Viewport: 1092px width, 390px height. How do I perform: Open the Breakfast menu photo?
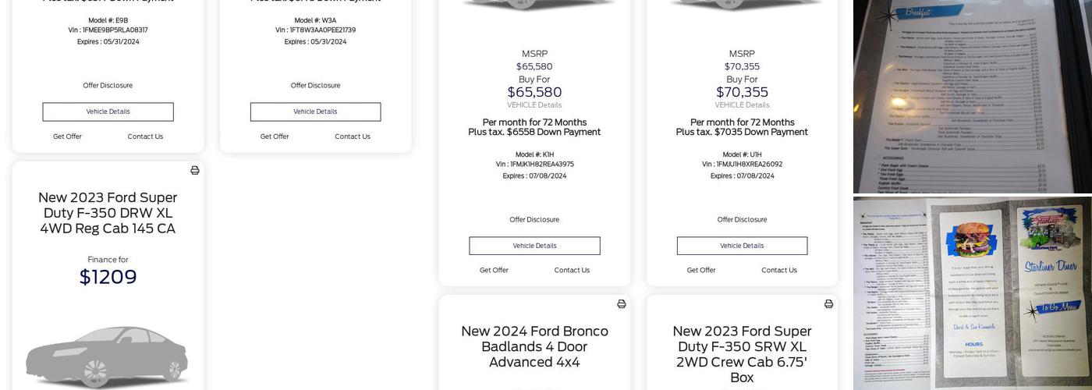coord(972,96)
